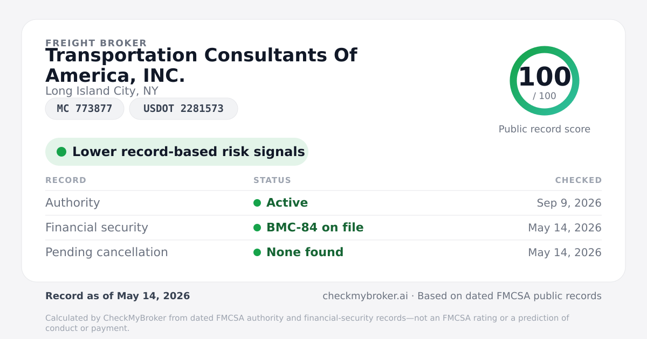Image resolution: width=647 pixels, height=339 pixels.
Task: Click the STATUS column header
Action: [x=272, y=180]
